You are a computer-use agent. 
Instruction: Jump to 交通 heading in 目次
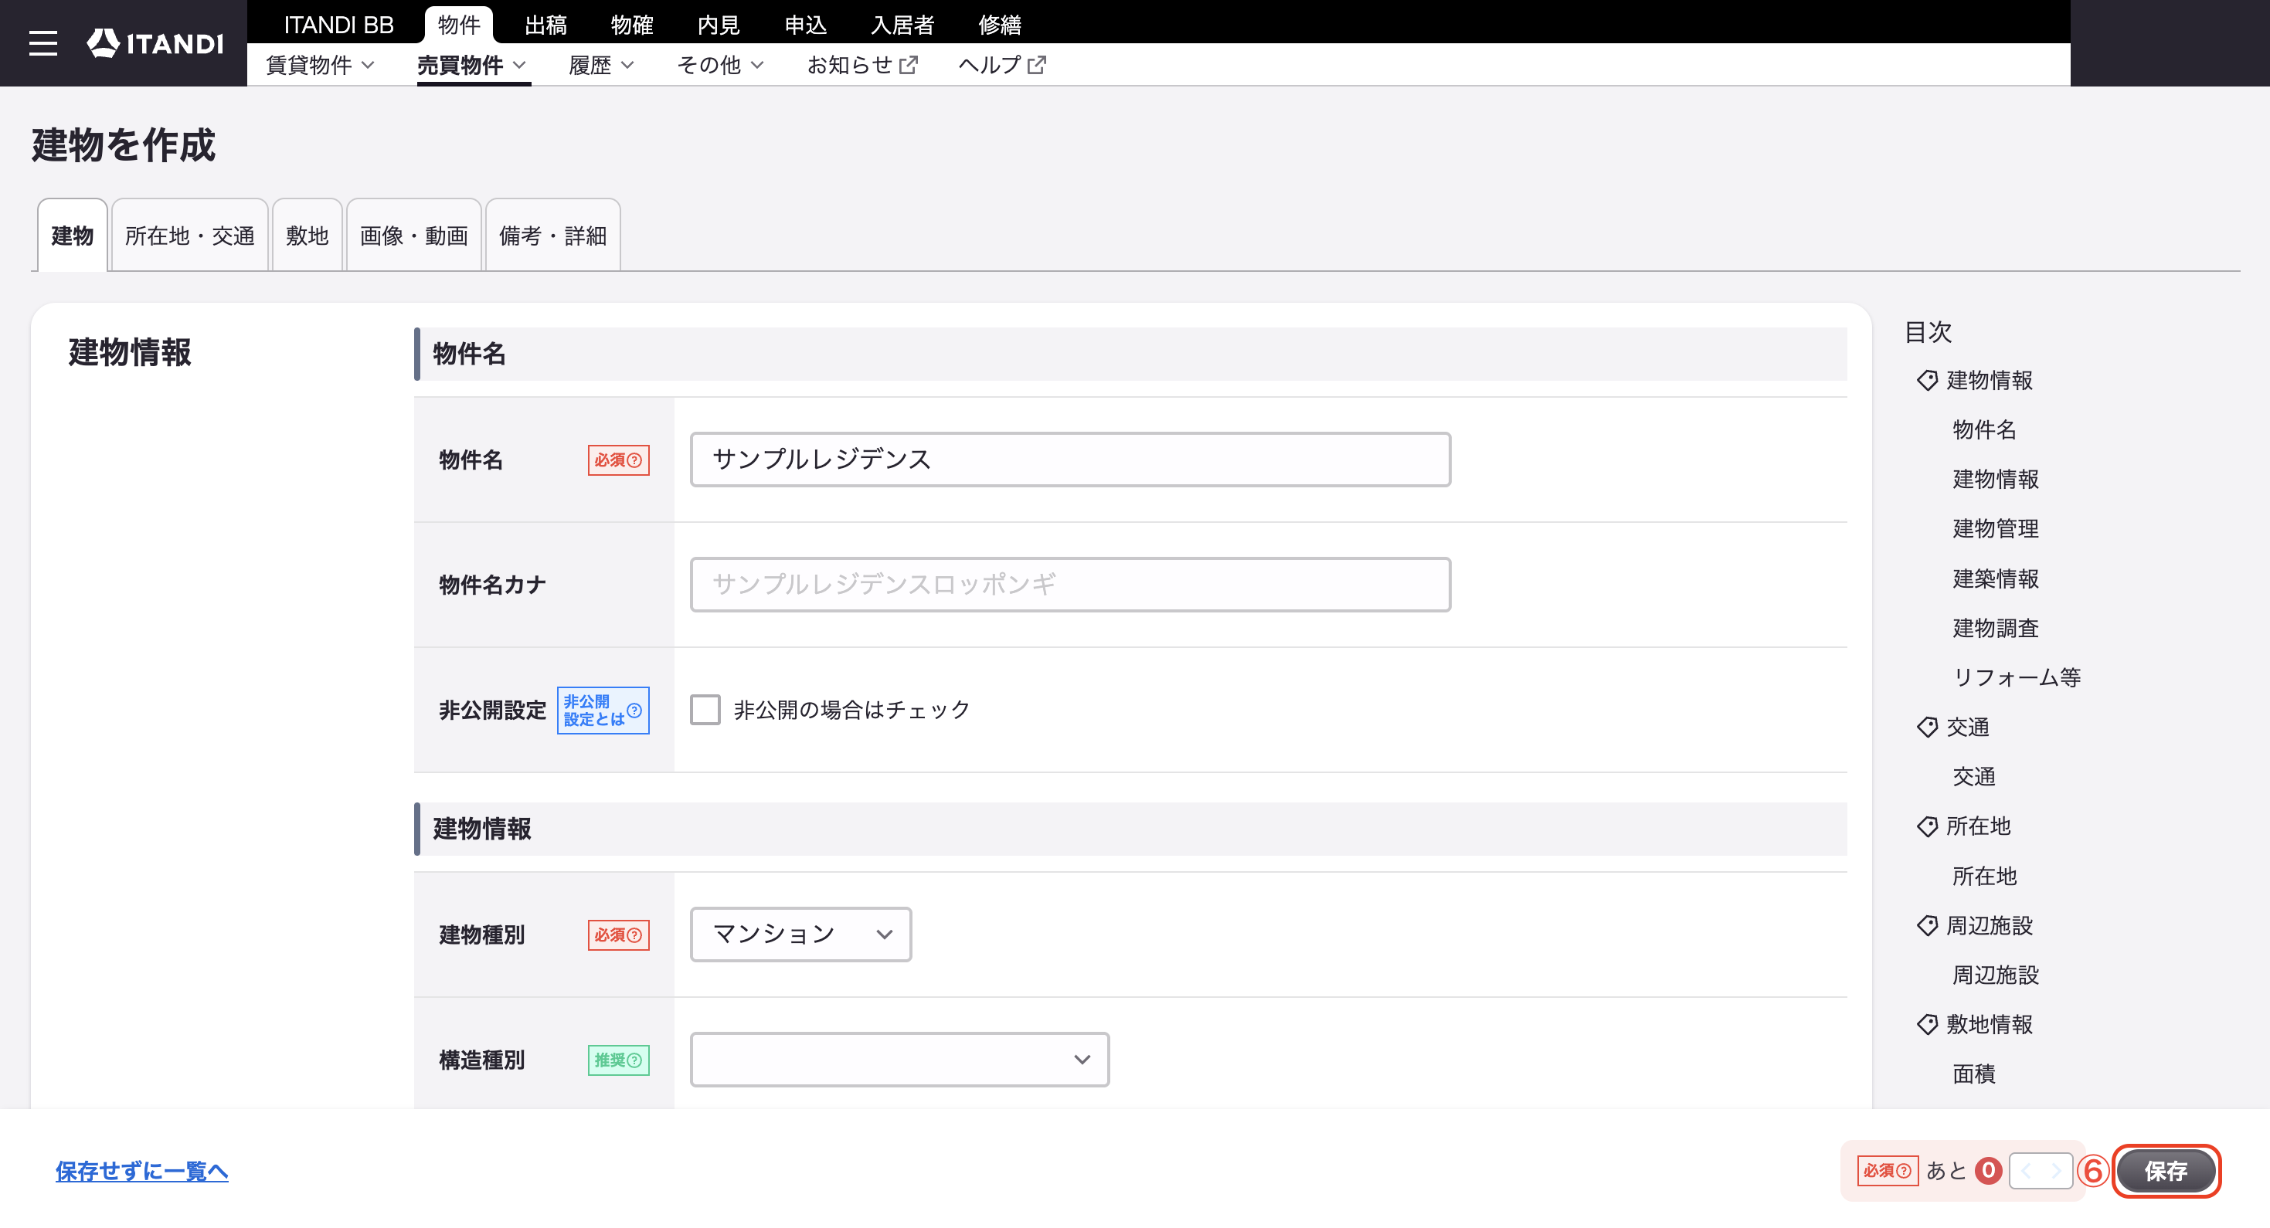click(1967, 728)
